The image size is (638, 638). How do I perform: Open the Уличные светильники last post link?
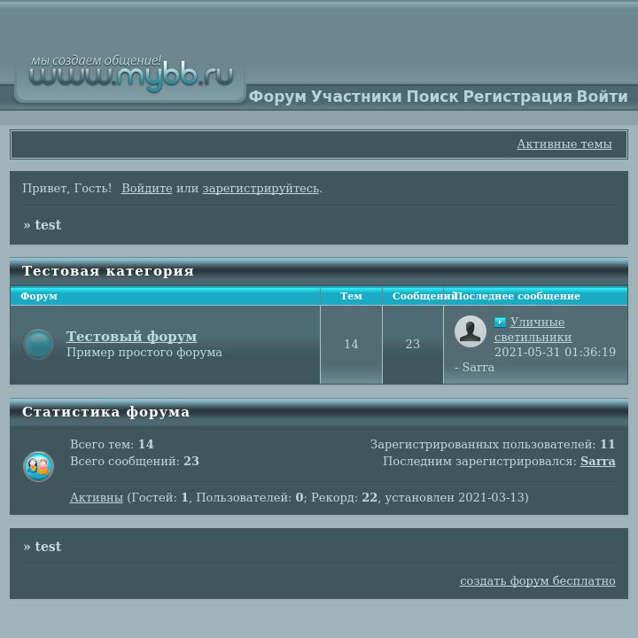pos(533,330)
